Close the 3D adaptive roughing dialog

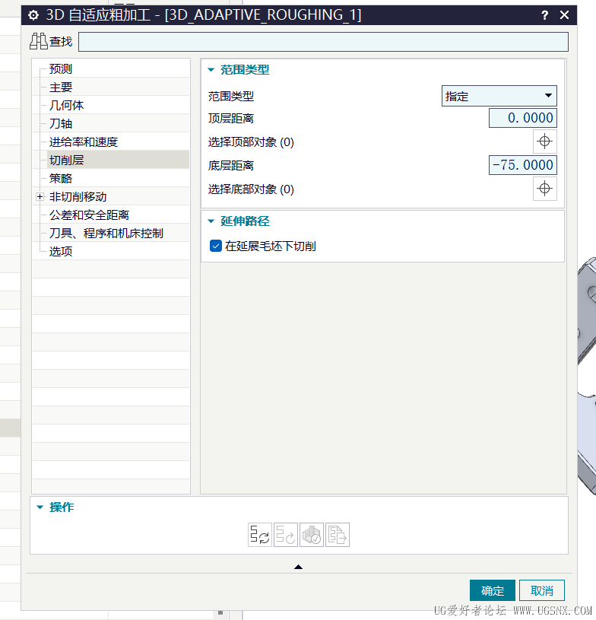pos(564,15)
